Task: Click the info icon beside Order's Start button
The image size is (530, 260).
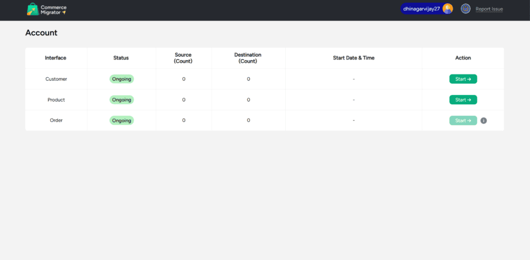Action: (x=484, y=120)
